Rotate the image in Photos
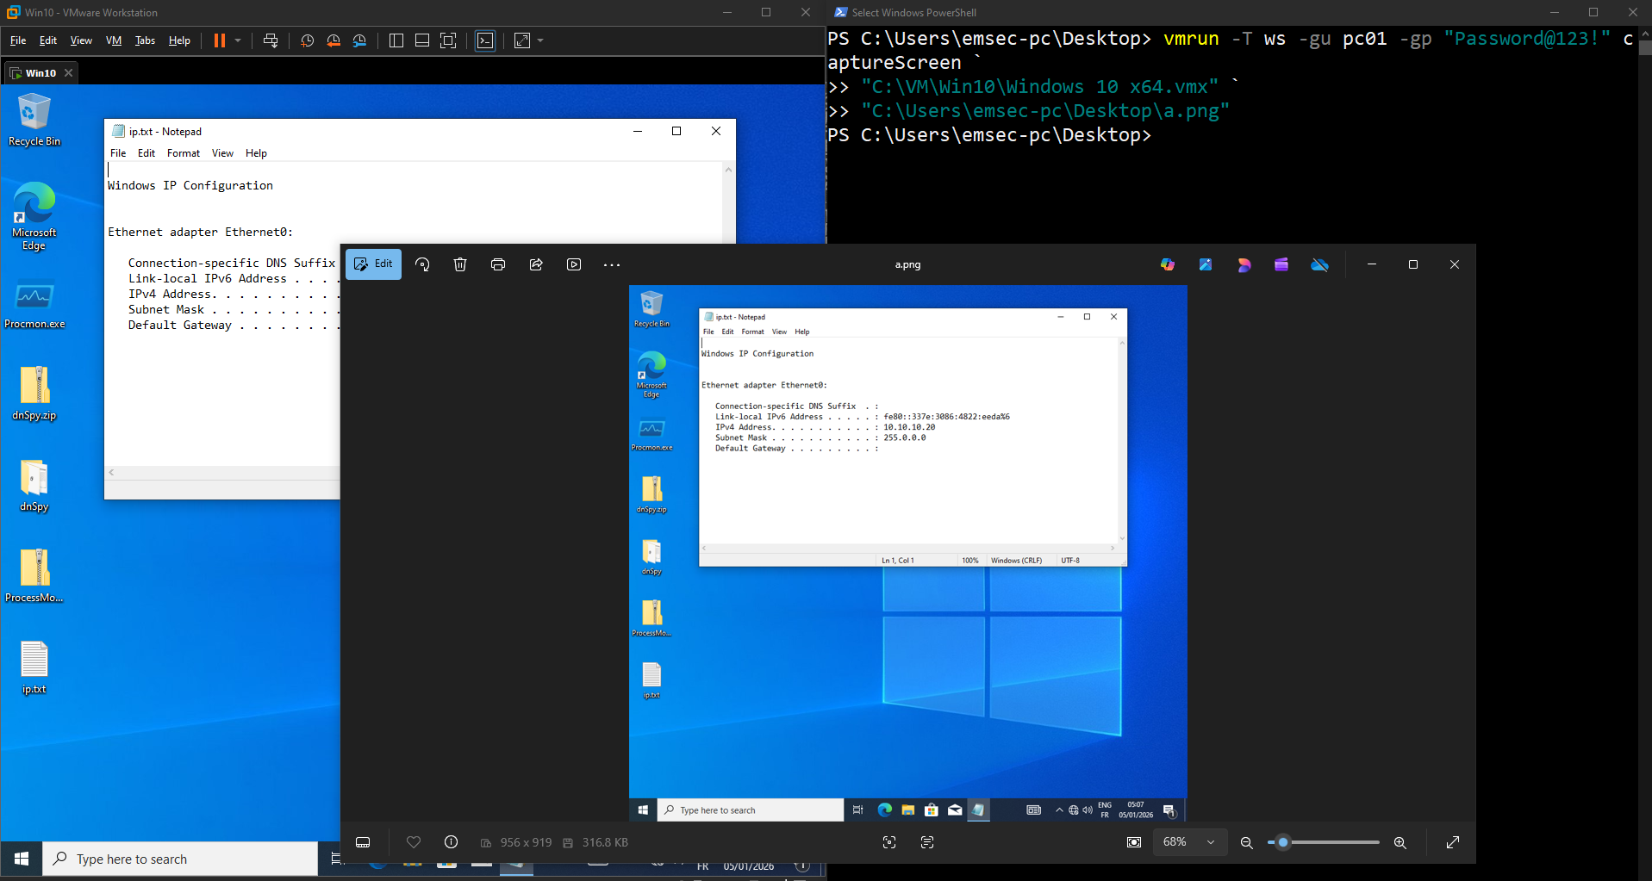Viewport: 1652px width, 881px height. (422, 264)
